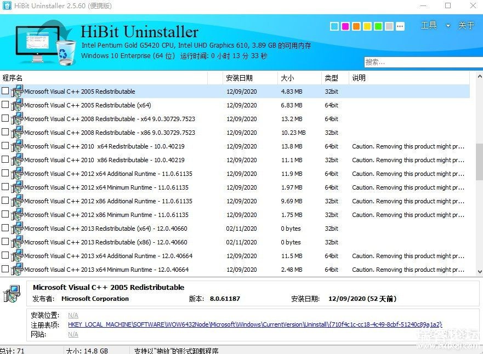483x354 pixels.
Task: Click Caution description of 2013 x64 Additional Runtime
Action: 408,256
